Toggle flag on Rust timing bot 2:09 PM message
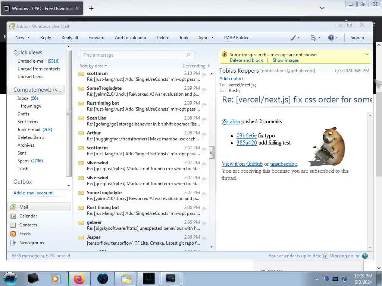Viewport: 382px width, 286px height. (204, 105)
